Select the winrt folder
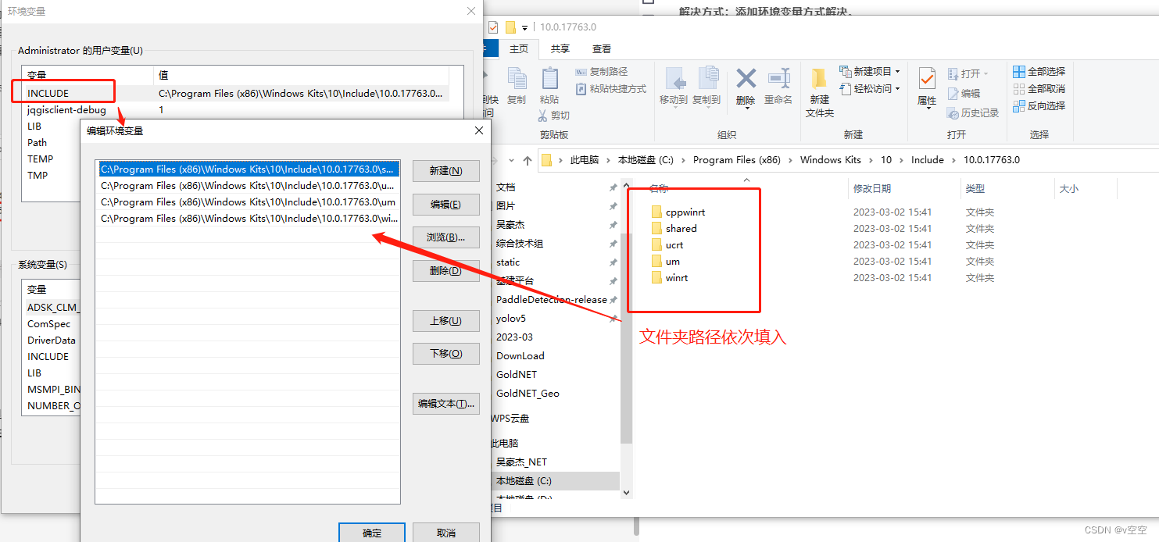 677,278
